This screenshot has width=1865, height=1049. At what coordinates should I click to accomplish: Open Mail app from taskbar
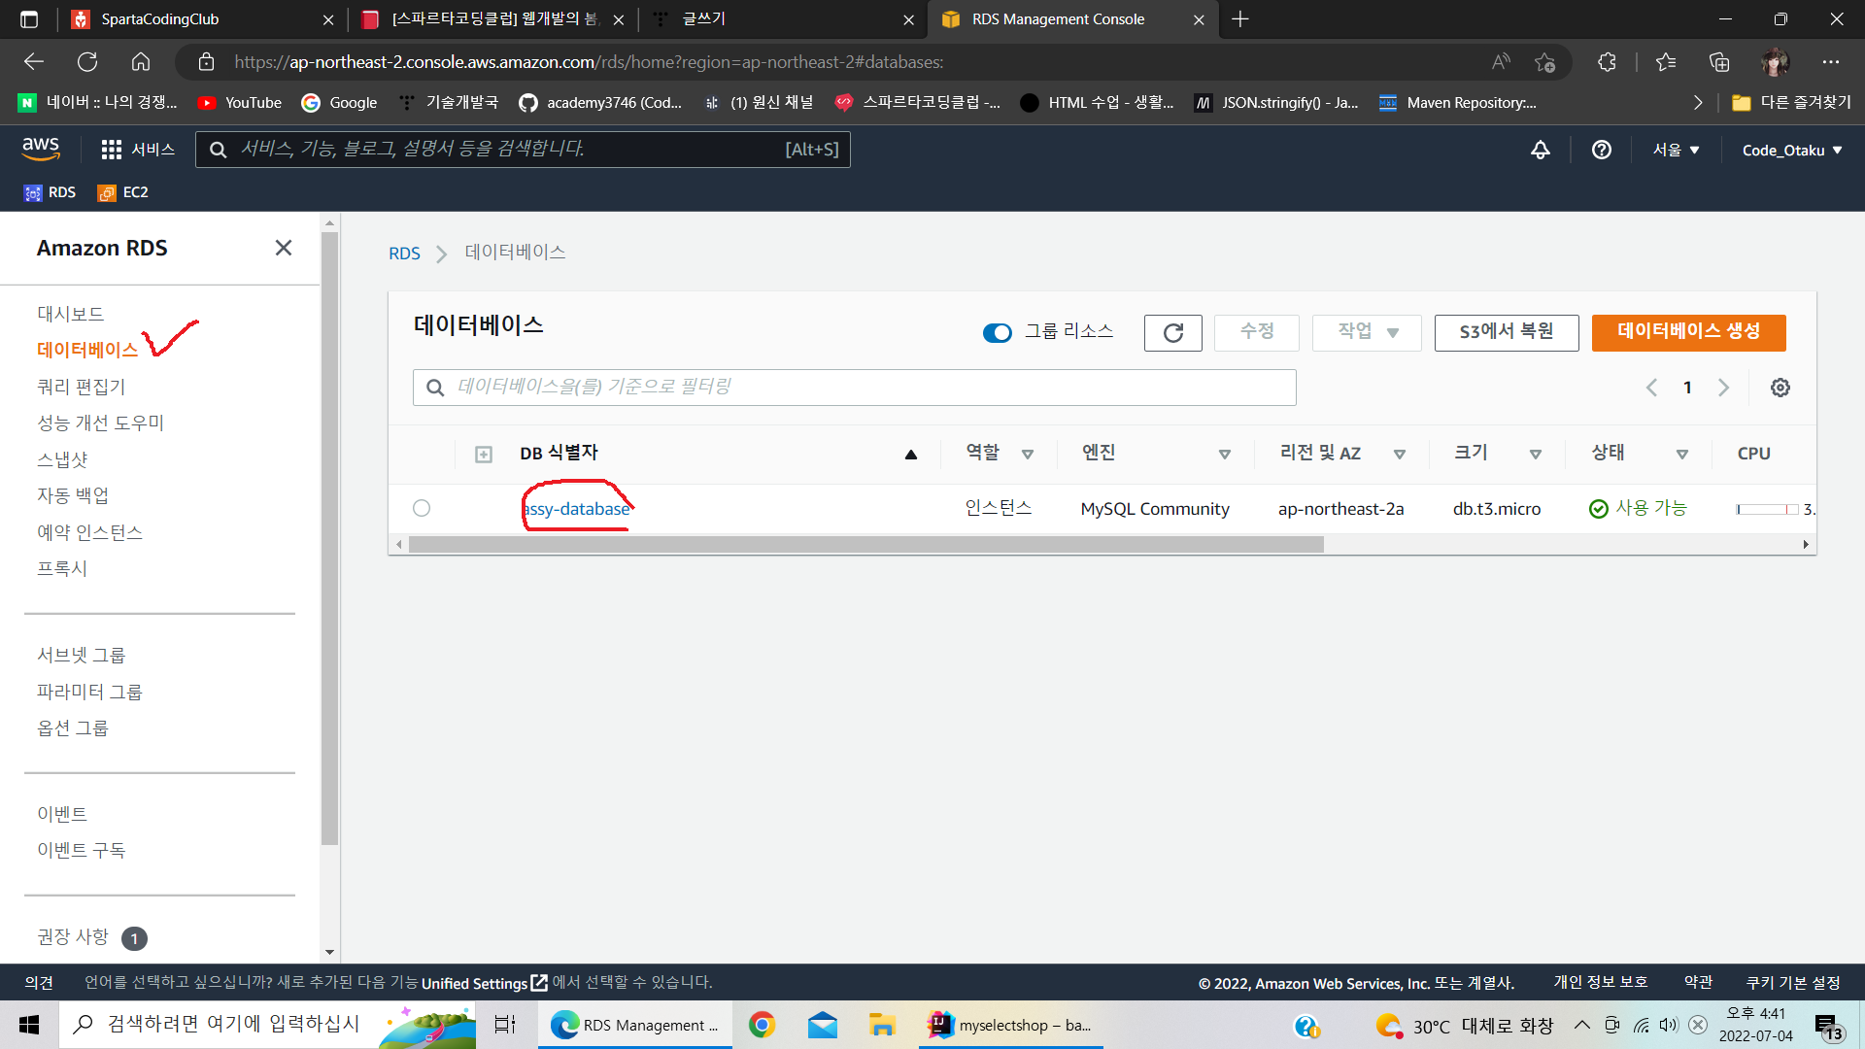click(823, 1025)
